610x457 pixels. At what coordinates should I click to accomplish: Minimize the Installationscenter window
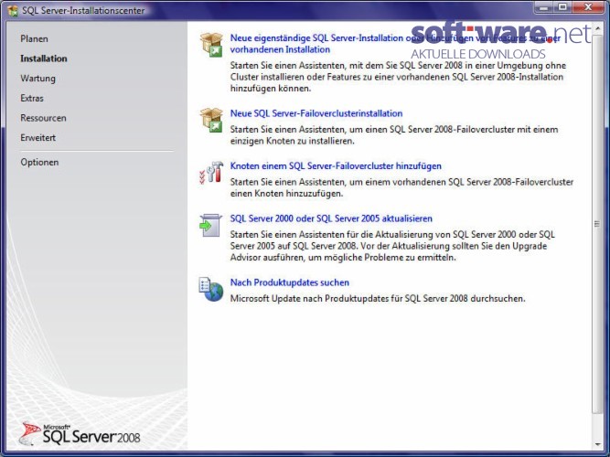(x=544, y=8)
